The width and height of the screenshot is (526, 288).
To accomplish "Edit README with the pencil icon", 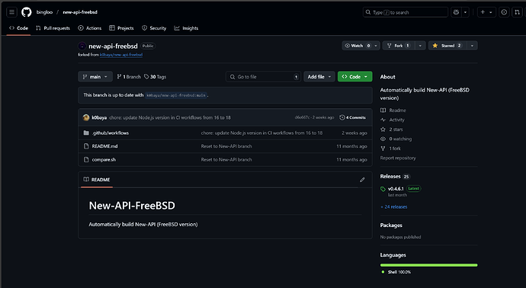I will [362, 180].
